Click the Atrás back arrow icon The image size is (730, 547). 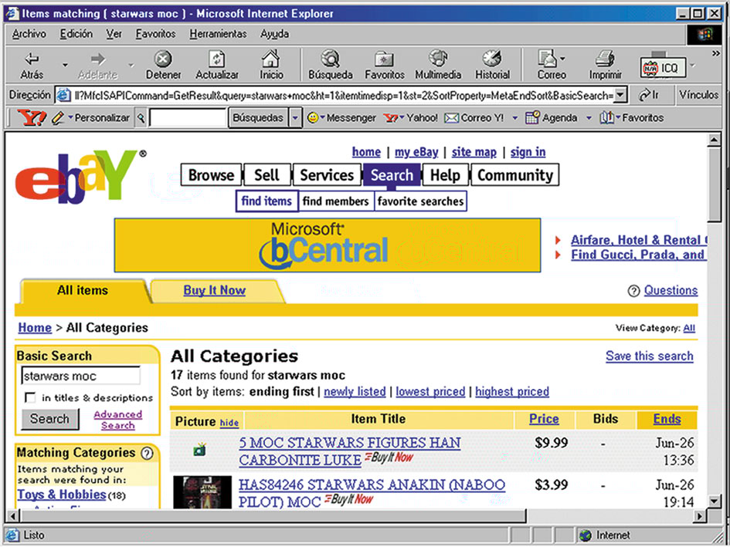click(x=32, y=59)
